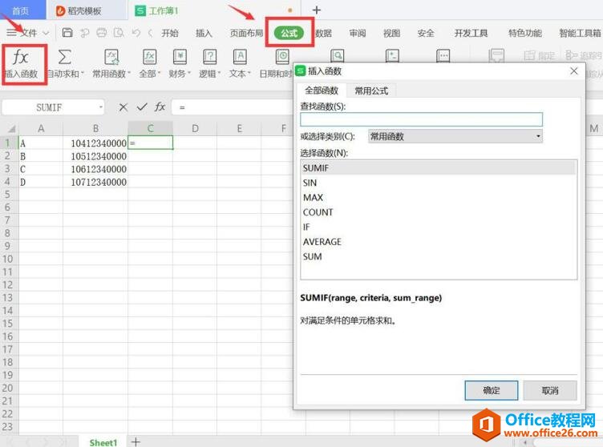Click column header D
The width and height of the screenshot is (603, 447).
[195, 128]
